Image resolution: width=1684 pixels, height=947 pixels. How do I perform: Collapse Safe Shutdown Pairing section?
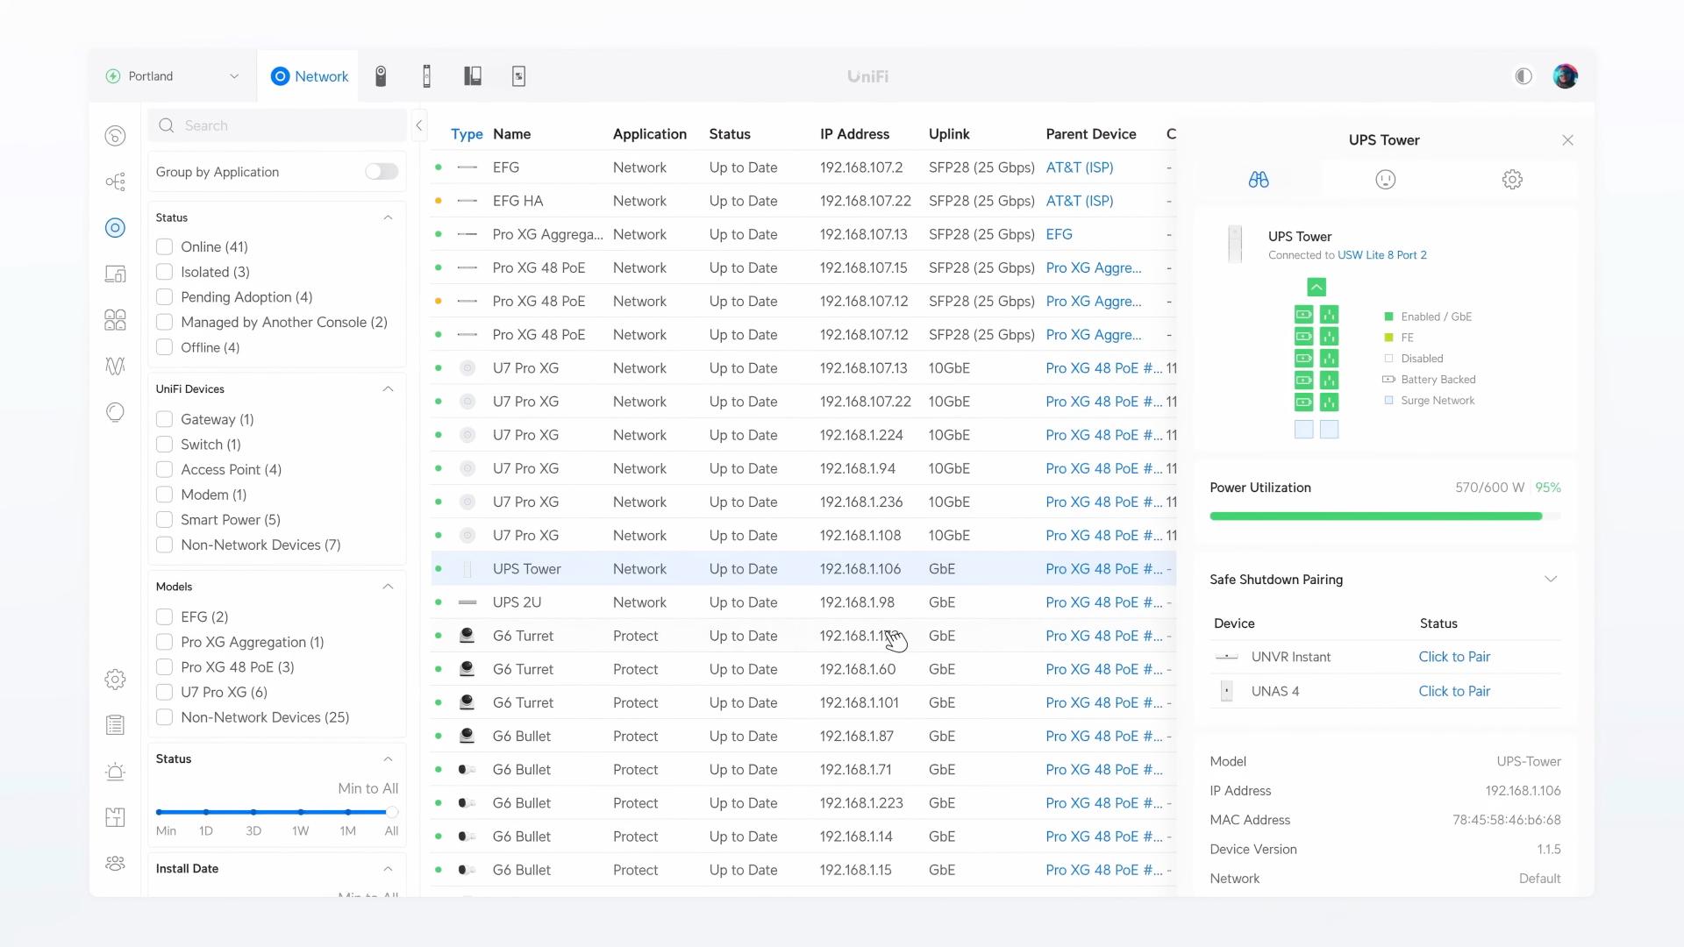(1550, 580)
